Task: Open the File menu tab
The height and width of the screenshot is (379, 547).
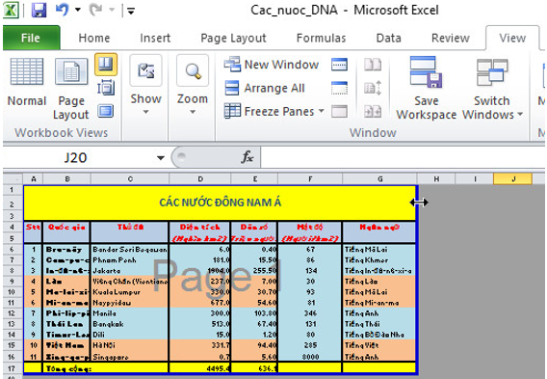Action: point(31,38)
